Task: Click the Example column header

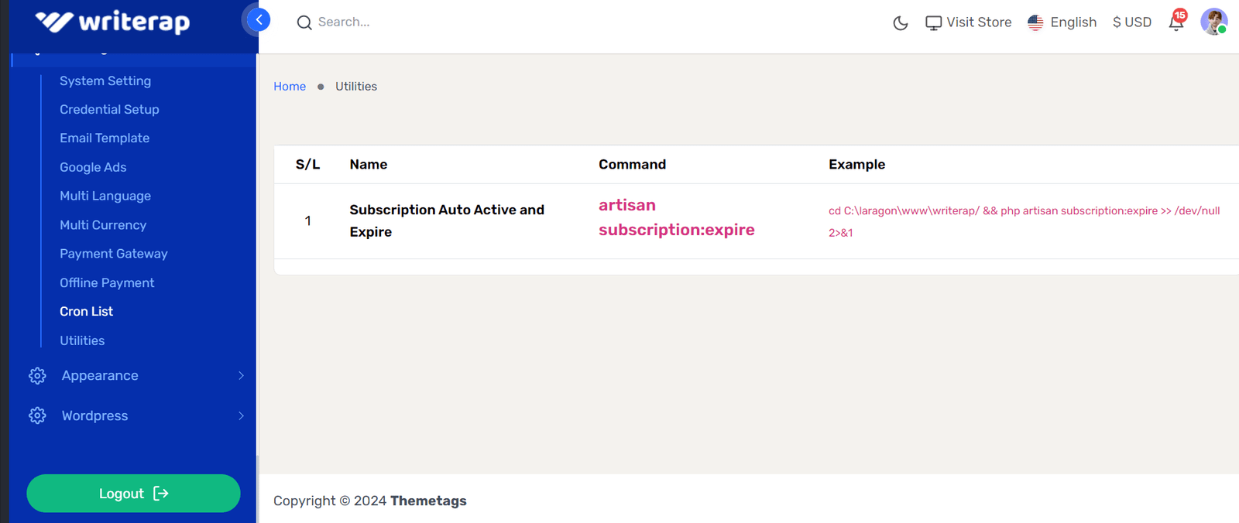Action: (856, 165)
